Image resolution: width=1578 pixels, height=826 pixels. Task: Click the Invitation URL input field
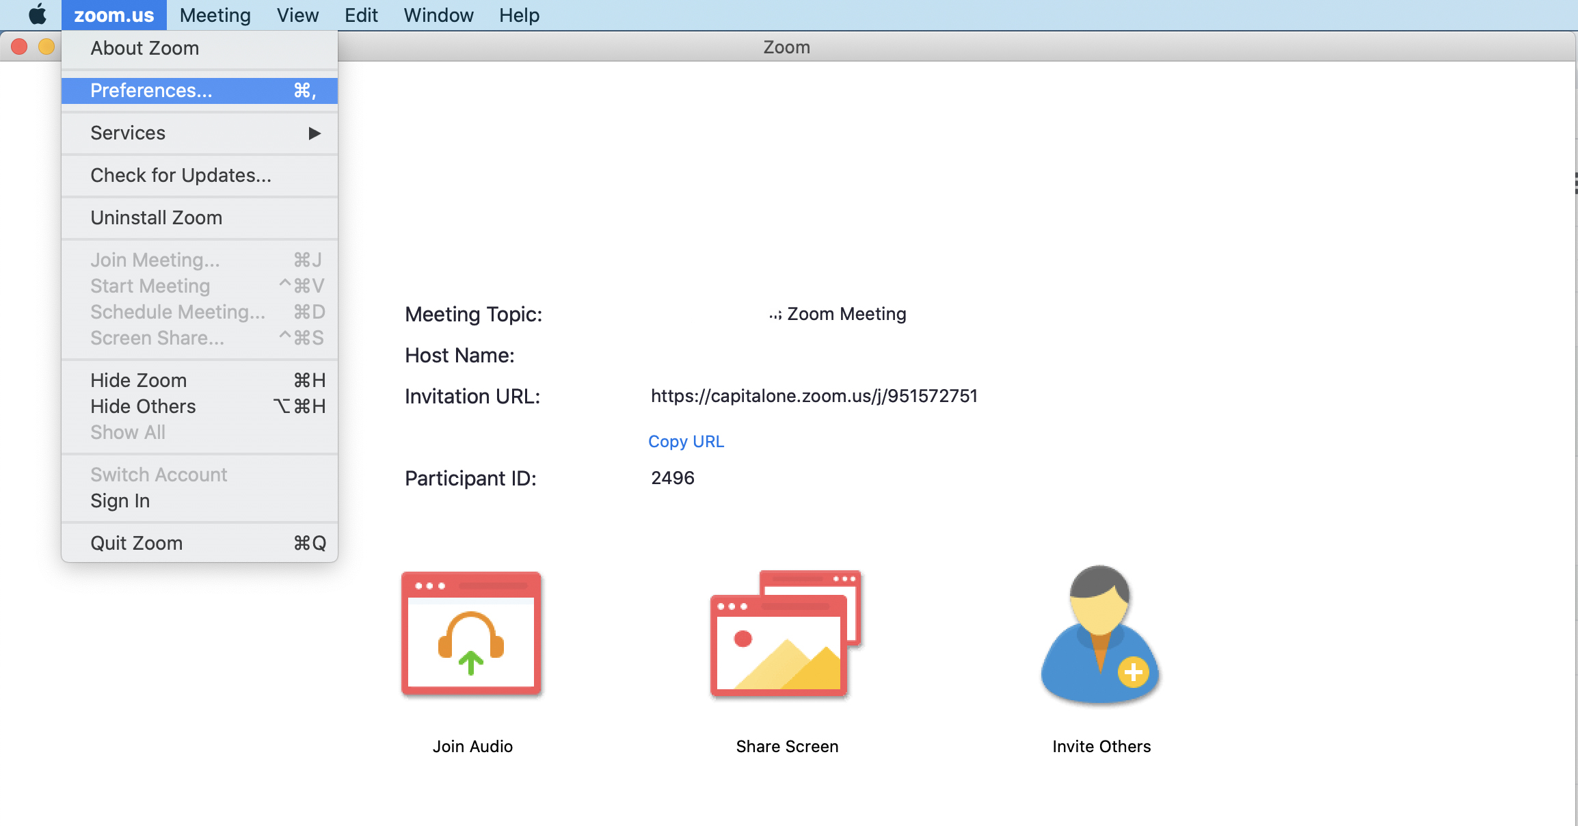(x=813, y=395)
